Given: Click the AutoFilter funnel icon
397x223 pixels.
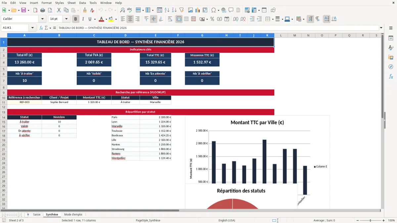Looking at the screenshot, I should point(182,10).
